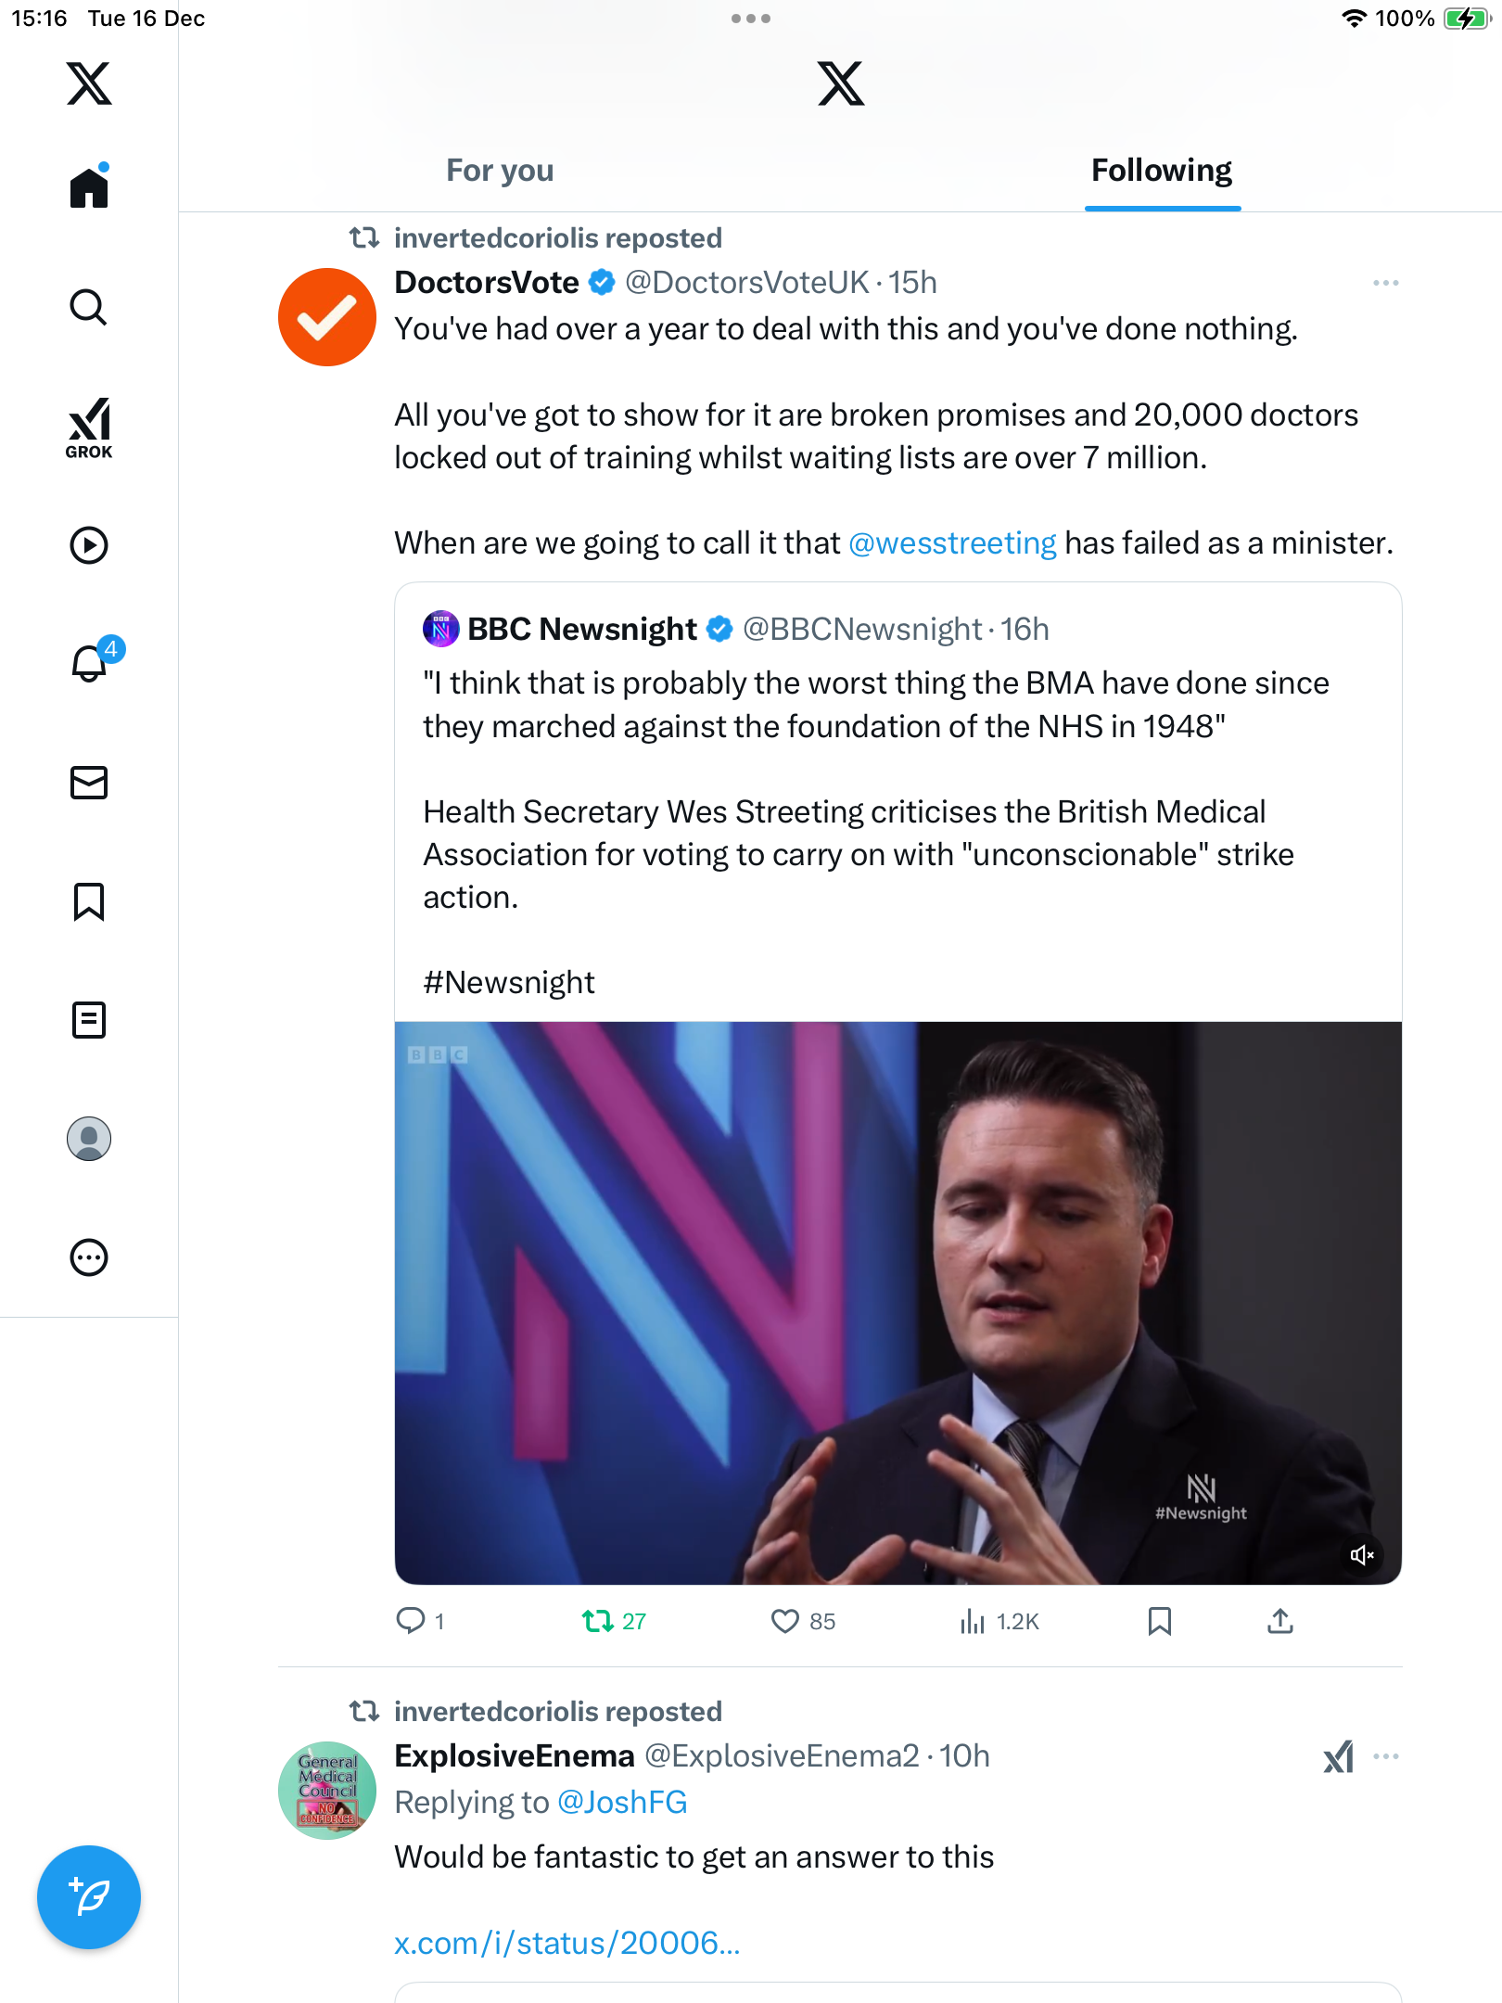Open the Search magnifier in sidebar

pyautogui.click(x=89, y=307)
